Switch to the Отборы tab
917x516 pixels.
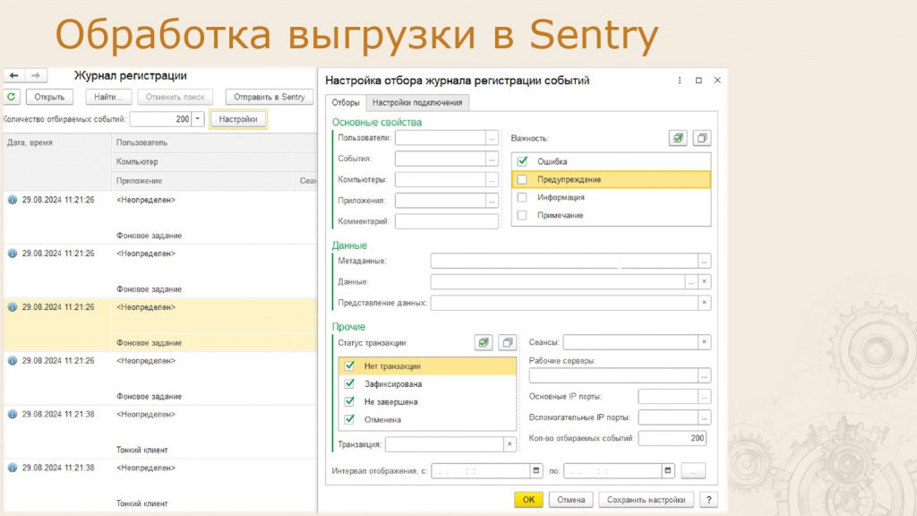346,102
